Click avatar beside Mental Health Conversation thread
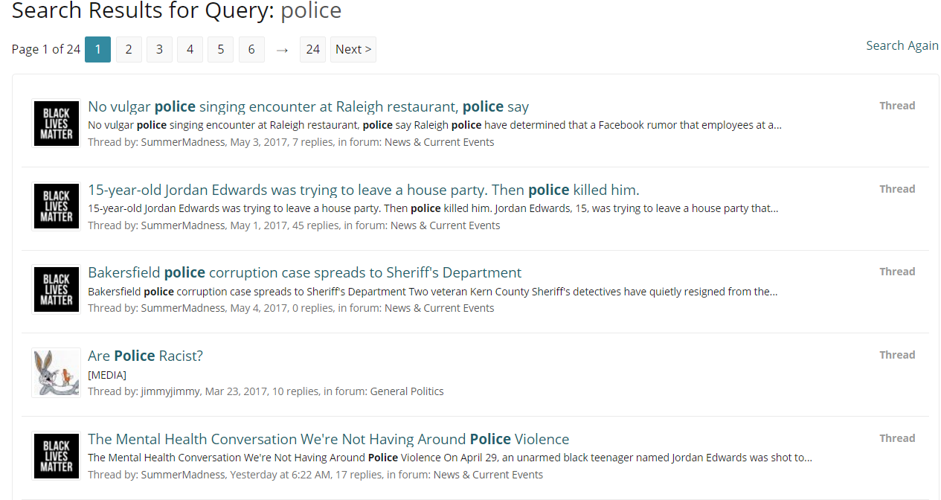Viewport: 941px width, 500px height. 57,456
